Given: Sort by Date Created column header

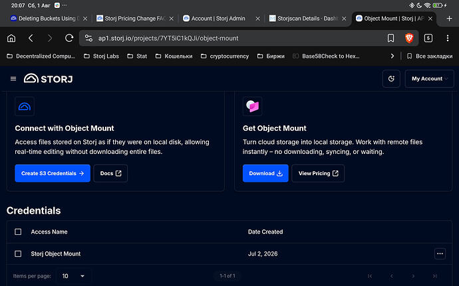Looking at the screenshot, I should pyautogui.click(x=265, y=232).
